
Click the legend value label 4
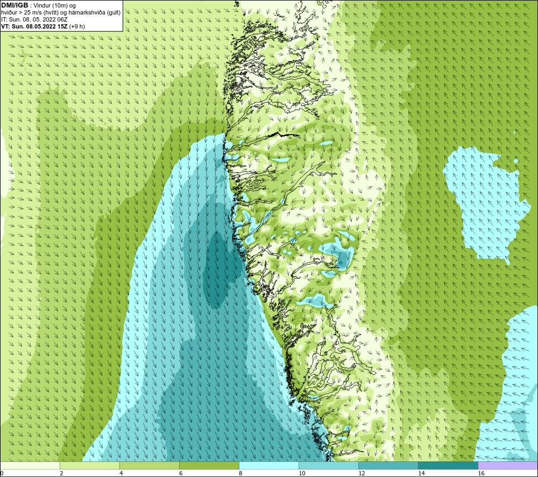(x=121, y=473)
